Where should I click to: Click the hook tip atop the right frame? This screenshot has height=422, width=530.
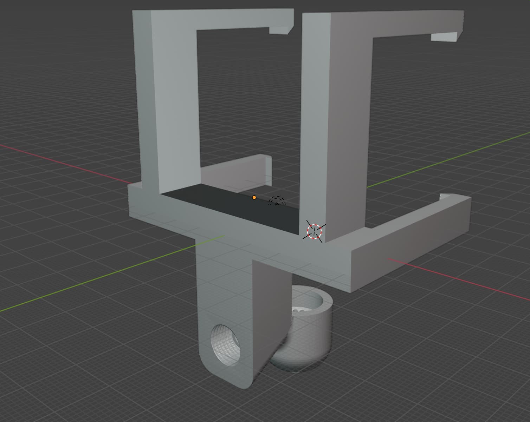(444, 37)
